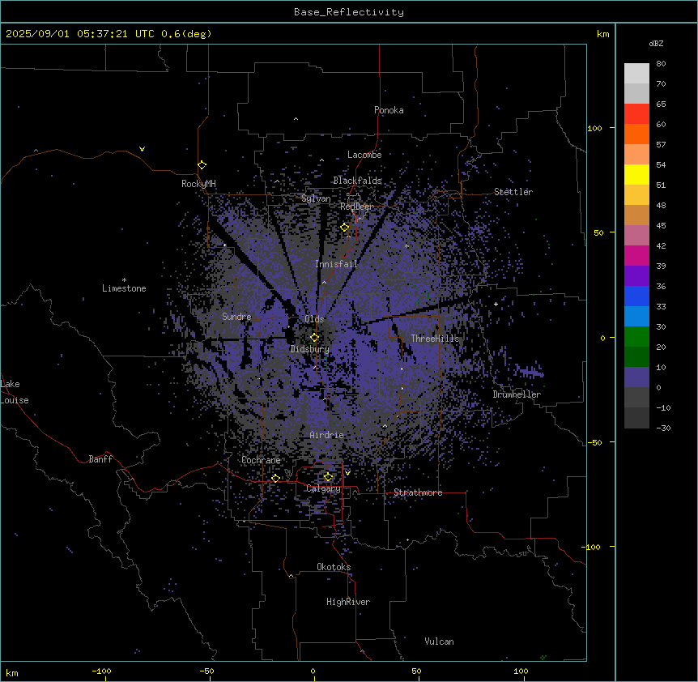
Task: Click the asterisk marker above Limestone
Action: tap(124, 280)
